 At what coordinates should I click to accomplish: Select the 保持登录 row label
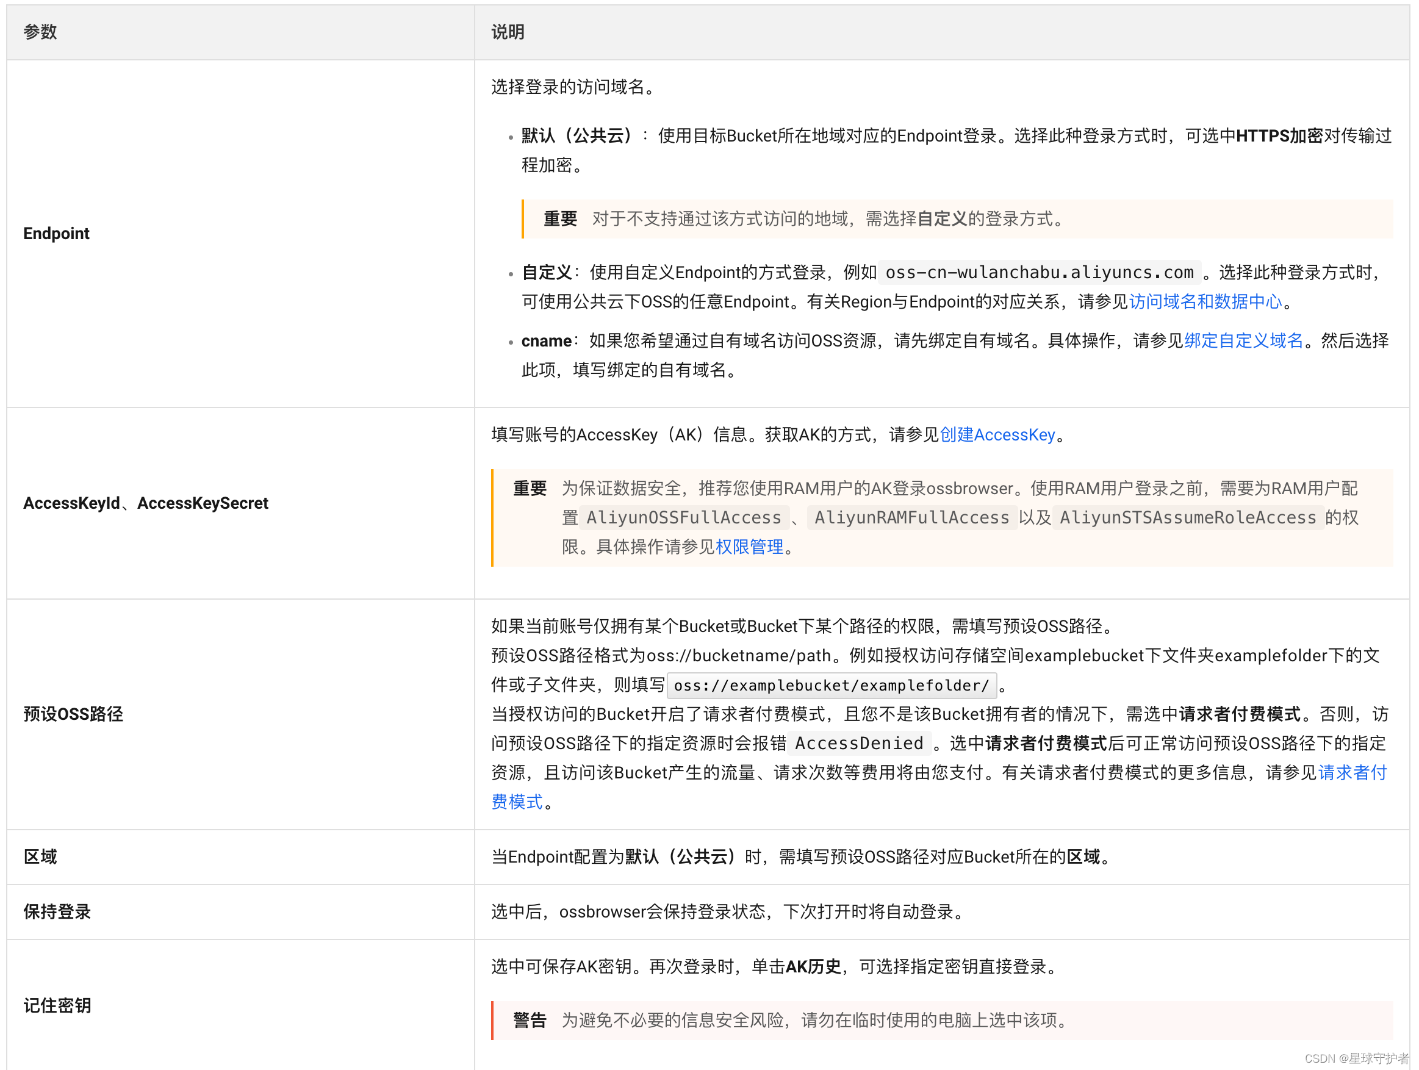pyautogui.click(x=57, y=911)
